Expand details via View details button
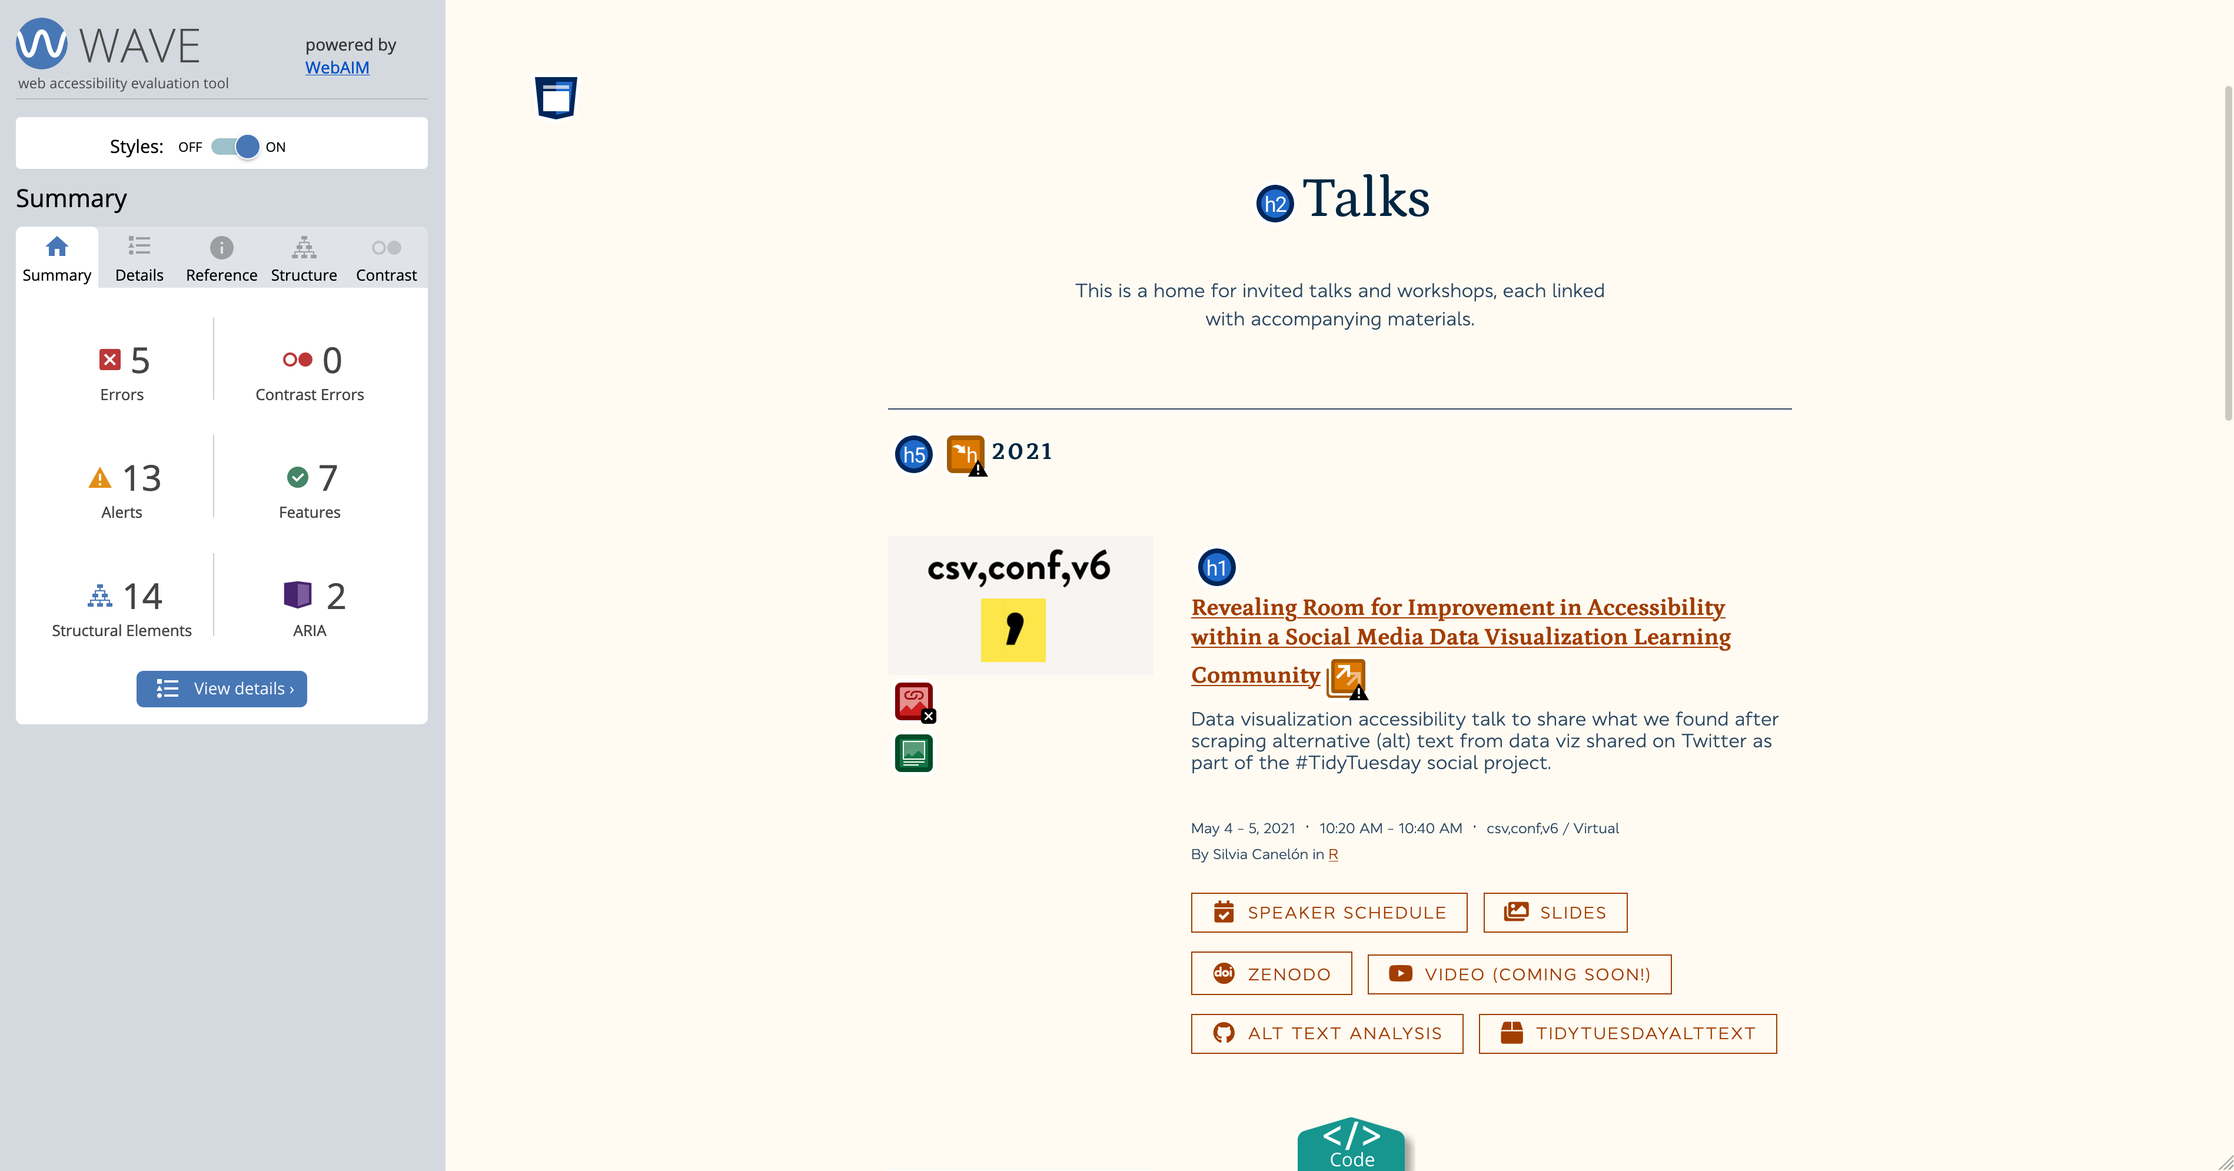Viewport: 2234px width, 1171px height. (x=222, y=688)
